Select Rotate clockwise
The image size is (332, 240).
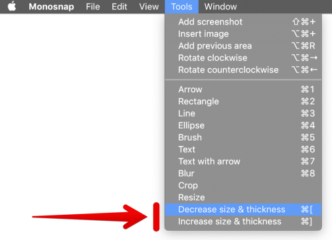[243, 58]
